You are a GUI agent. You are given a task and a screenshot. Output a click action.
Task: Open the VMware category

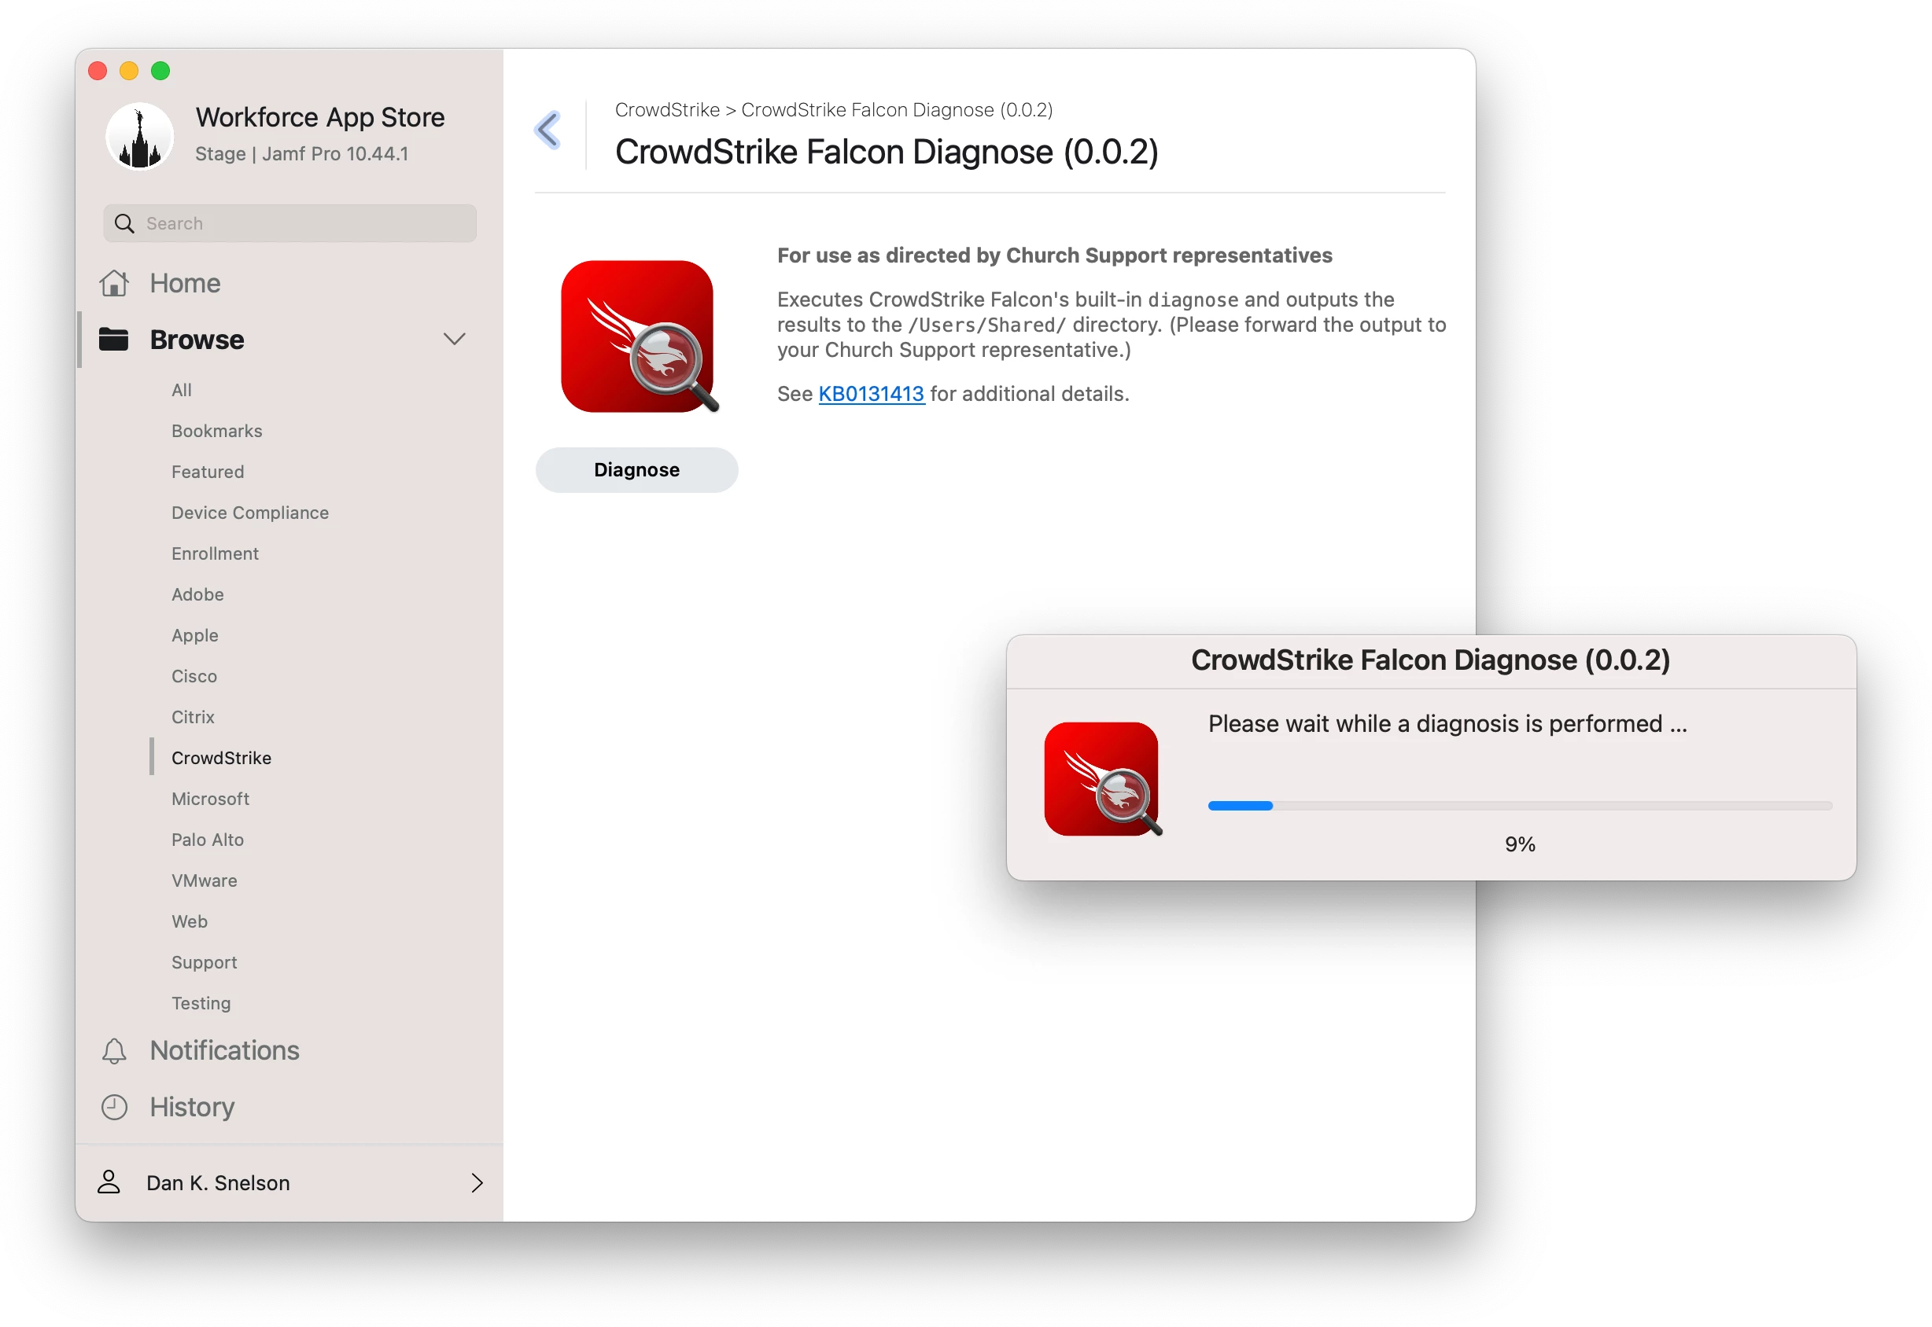(204, 880)
